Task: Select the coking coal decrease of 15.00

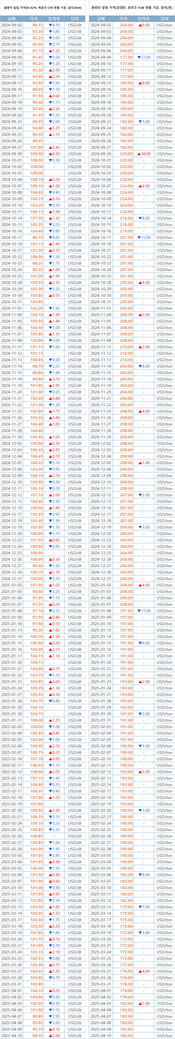Action: (144, 238)
